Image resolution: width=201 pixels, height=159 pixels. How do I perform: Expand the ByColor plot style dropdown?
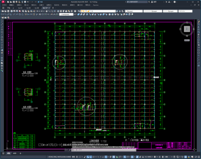point(191,11)
